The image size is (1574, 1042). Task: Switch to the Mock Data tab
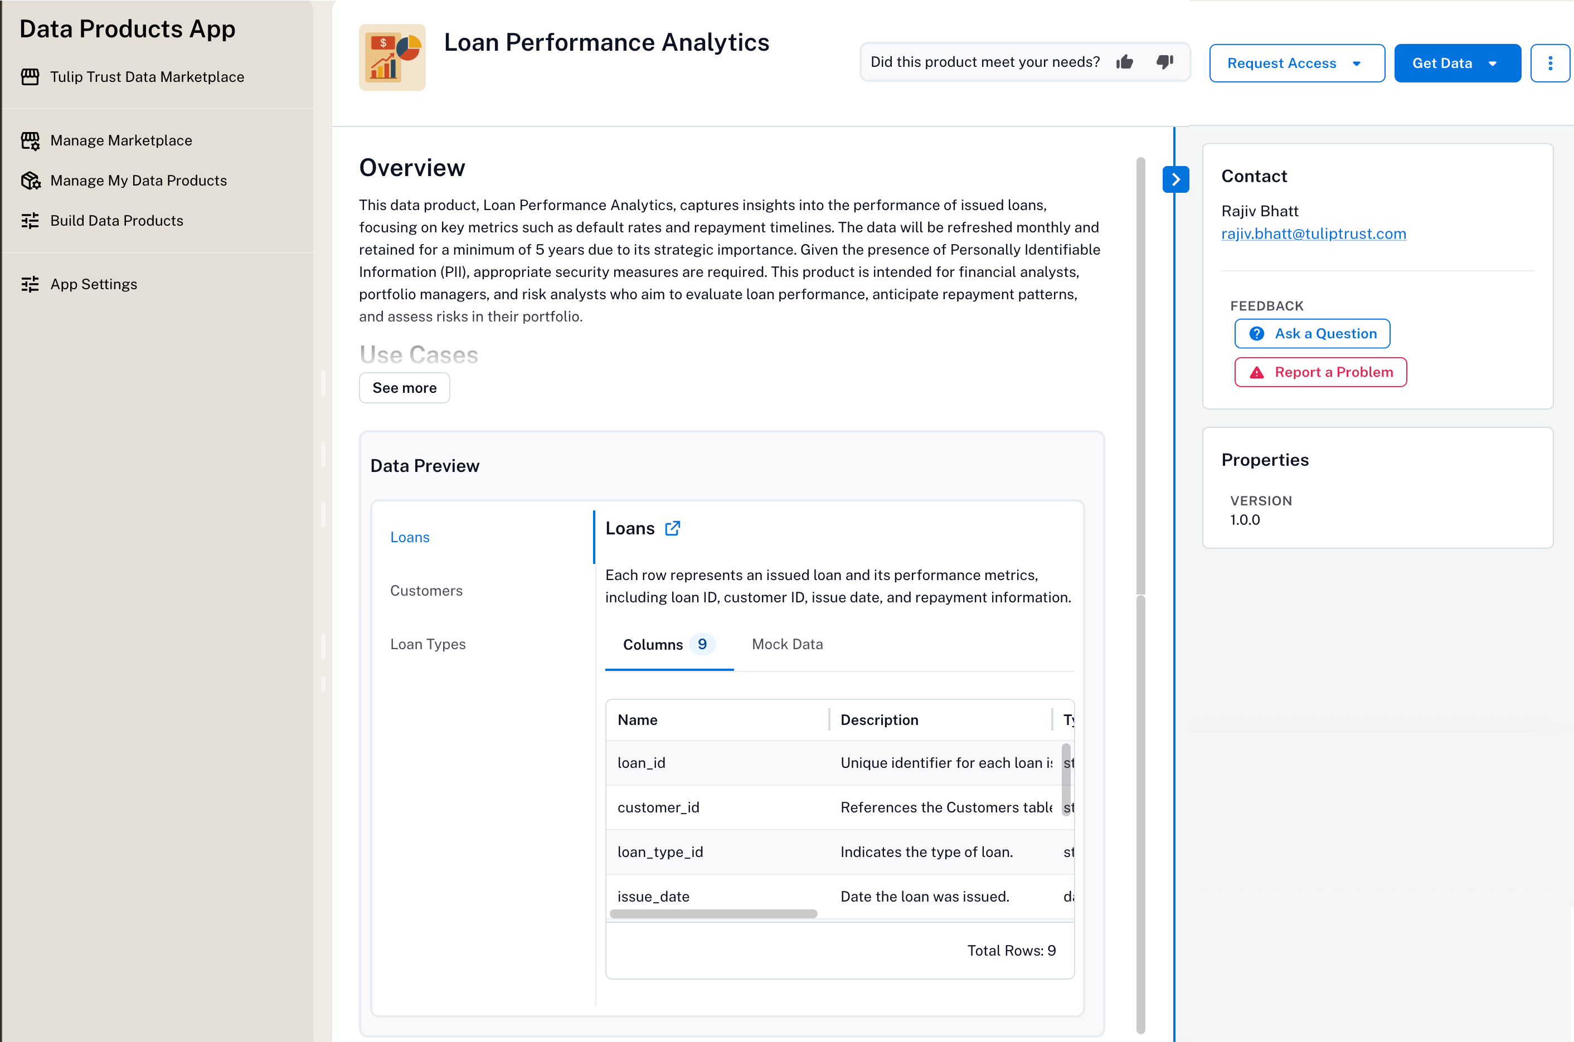tap(787, 645)
